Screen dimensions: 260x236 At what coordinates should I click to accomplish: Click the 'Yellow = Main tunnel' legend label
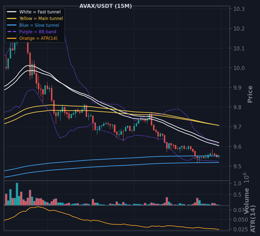41,18
